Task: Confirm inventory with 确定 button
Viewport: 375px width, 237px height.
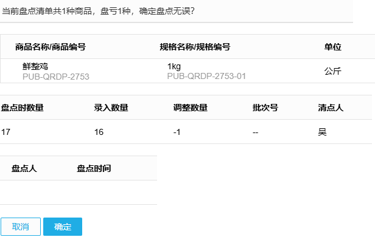Action: [63, 227]
